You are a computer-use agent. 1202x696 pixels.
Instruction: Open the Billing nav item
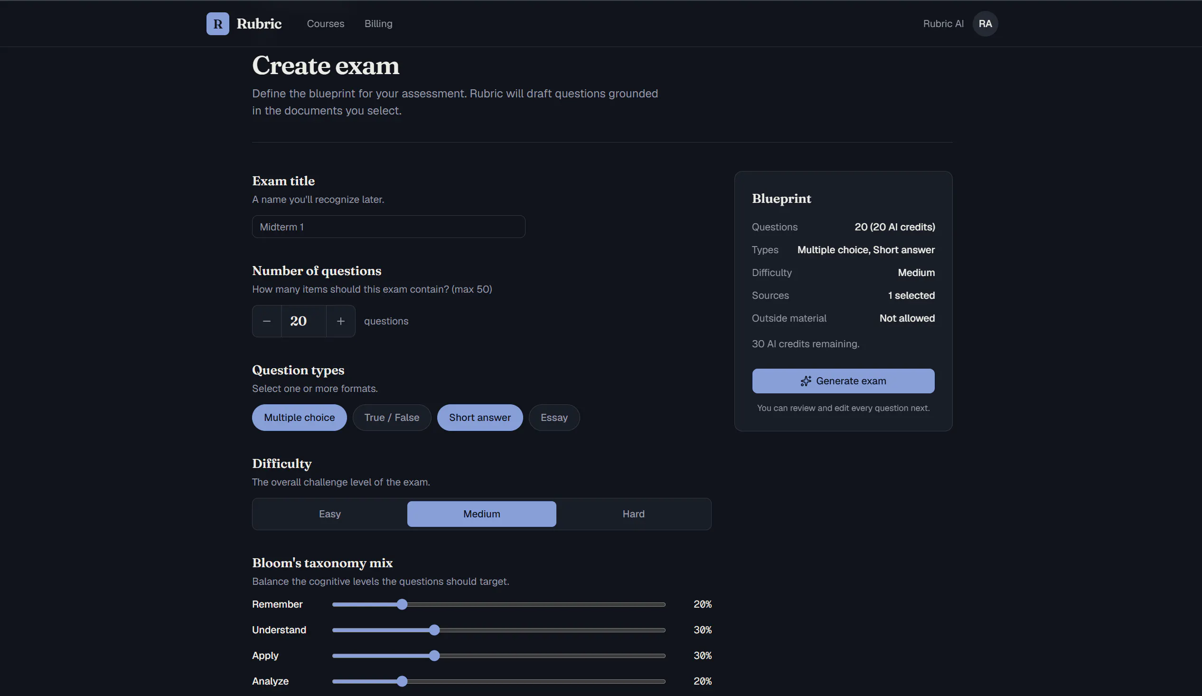(378, 23)
